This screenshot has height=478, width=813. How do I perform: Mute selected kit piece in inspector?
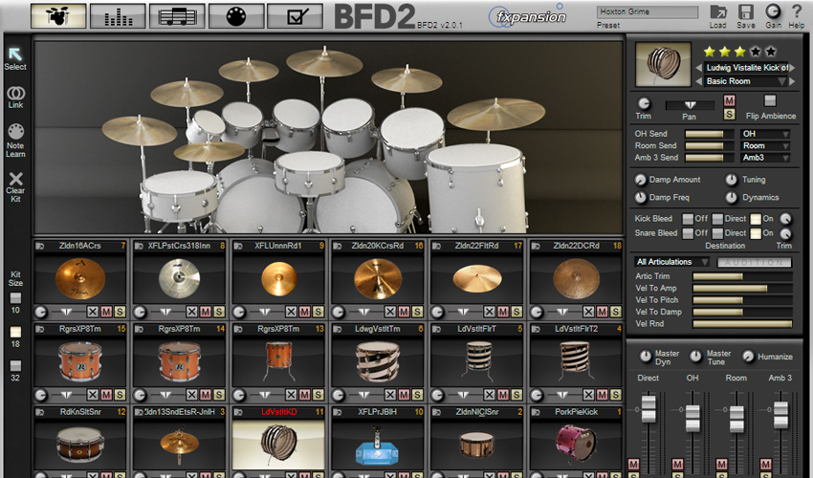click(x=729, y=100)
